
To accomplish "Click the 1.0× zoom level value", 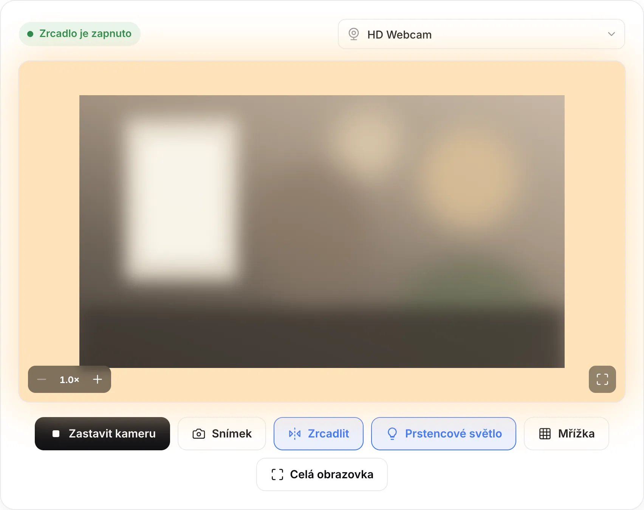I will [x=70, y=380].
